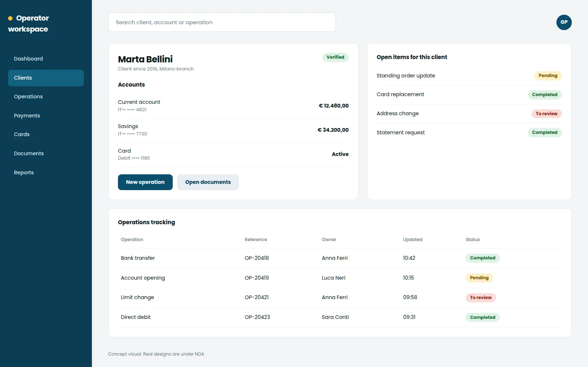Click the To review status of Limit change
The width and height of the screenshot is (588, 367).
[x=481, y=298]
